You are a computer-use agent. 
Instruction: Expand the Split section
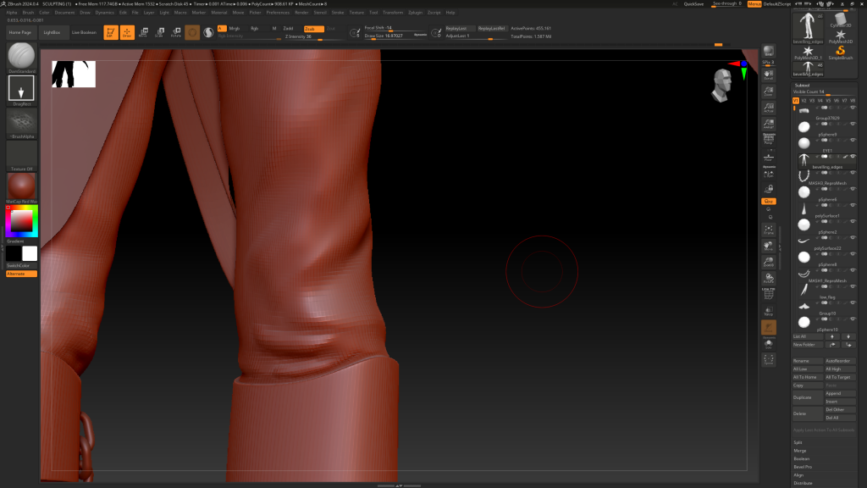[798, 442]
